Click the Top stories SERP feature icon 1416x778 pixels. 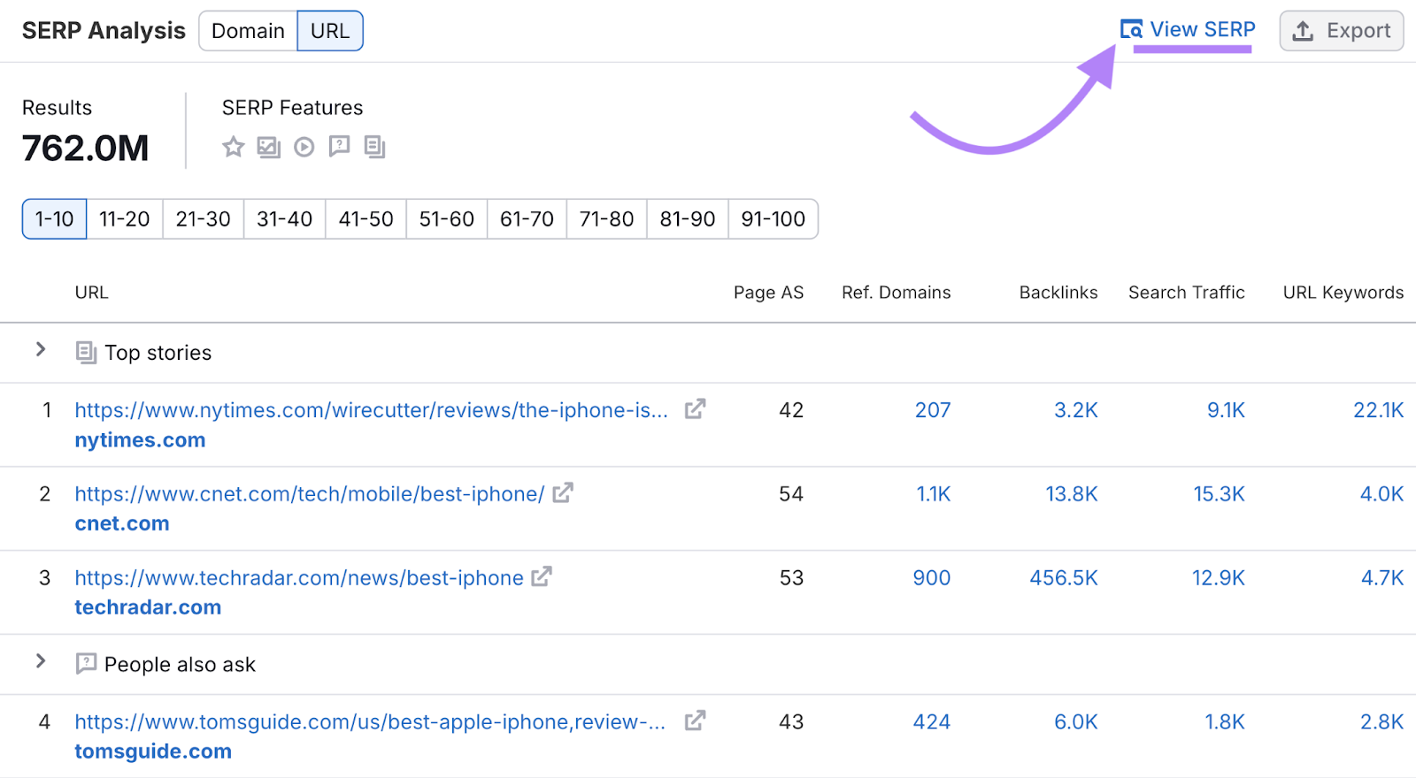click(374, 147)
